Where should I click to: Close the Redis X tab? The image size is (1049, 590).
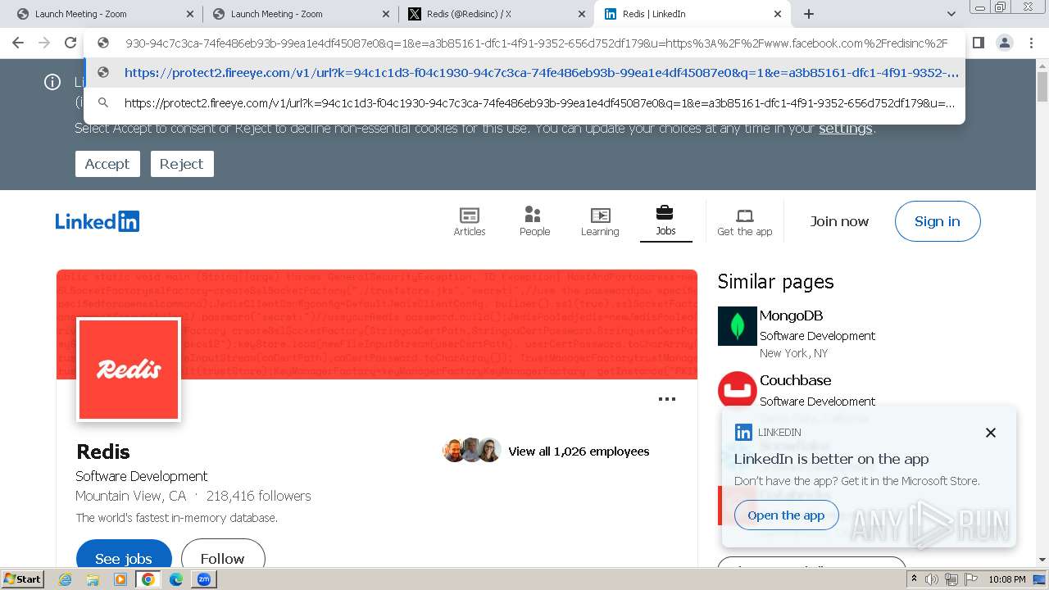[x=581, y=14]
